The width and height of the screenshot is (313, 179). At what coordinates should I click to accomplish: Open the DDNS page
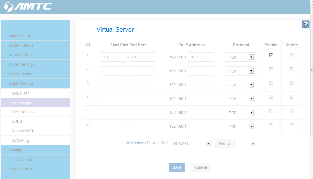click(x=35, y=121)
